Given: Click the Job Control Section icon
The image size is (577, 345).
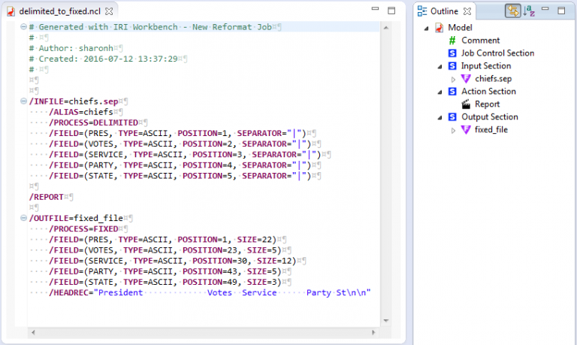Looking at the screenshot, I should click(452, 53).
